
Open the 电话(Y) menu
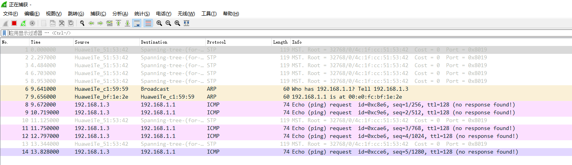point(164,14)
